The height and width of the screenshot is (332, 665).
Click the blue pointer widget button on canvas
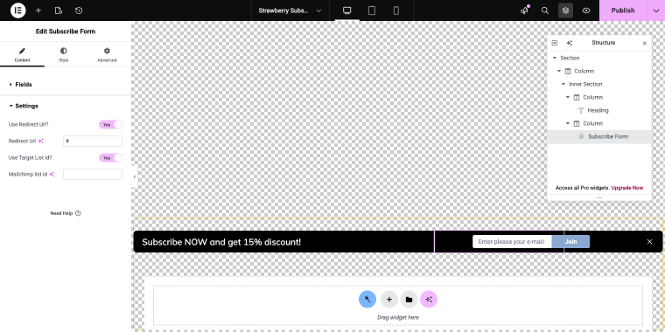click(367, 300)
